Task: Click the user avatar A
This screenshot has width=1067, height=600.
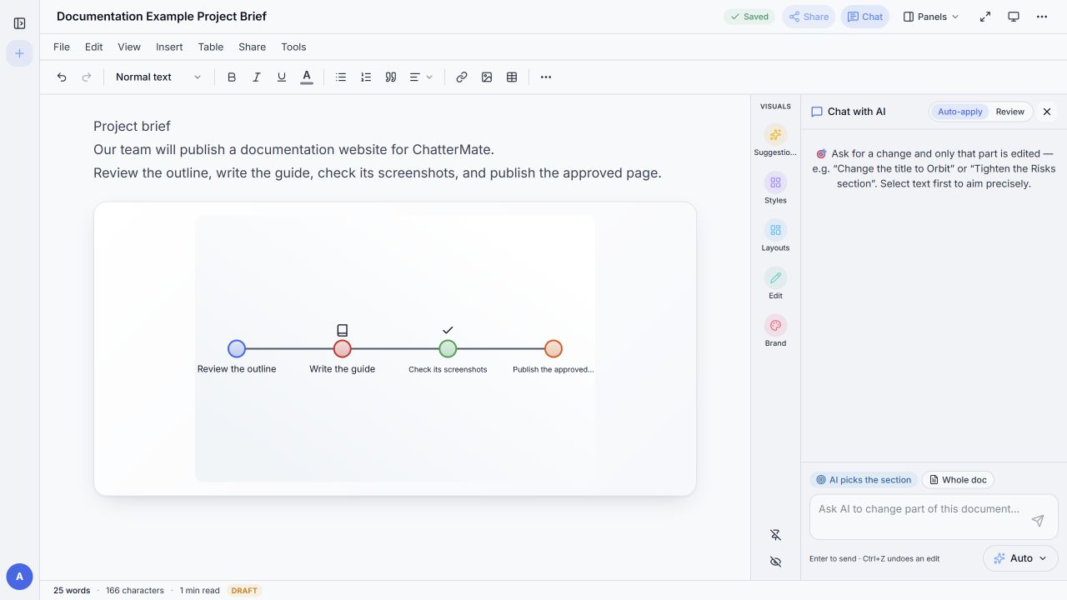Action: [20, 577]
